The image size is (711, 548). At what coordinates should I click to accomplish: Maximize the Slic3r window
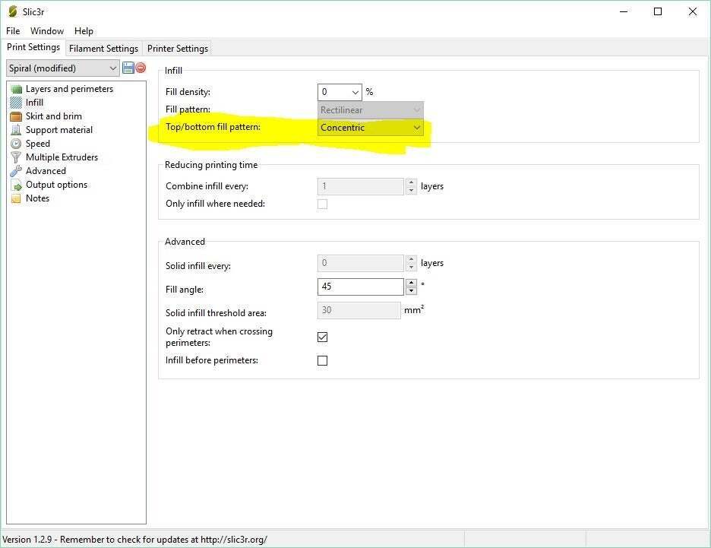658,11
